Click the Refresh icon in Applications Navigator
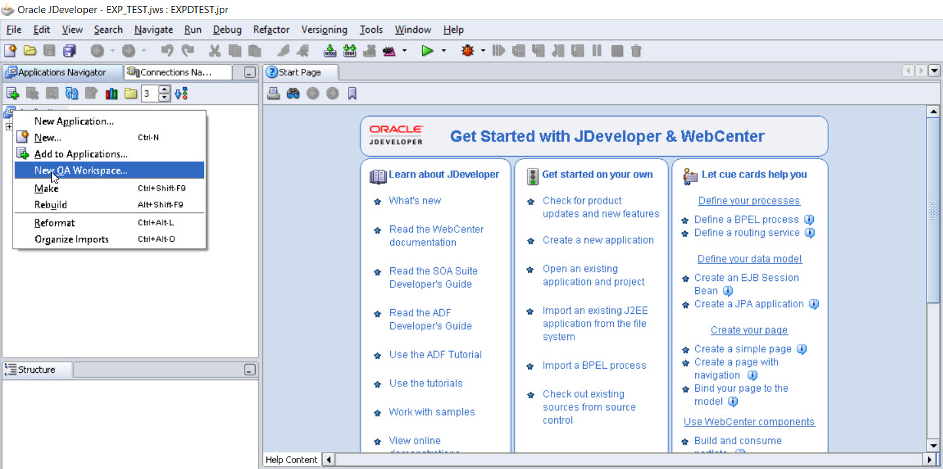This screenshot has width=943, height=469. click(x=72, y=93)
